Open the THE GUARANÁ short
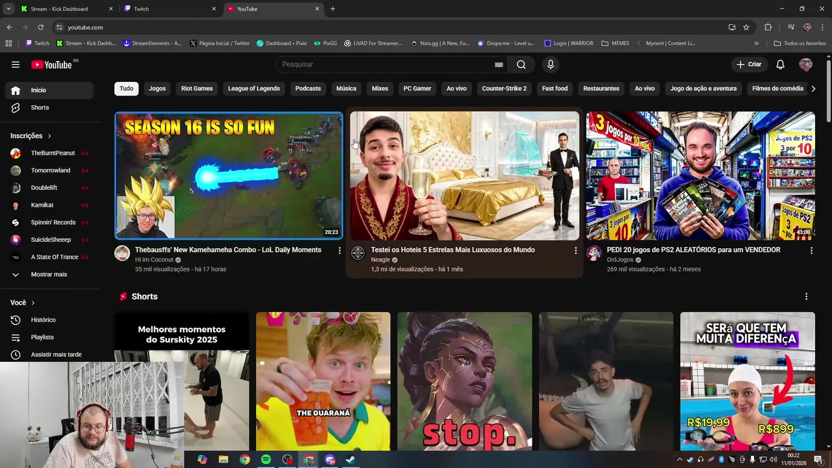832x468 pixels. pyautogui.click(x=323, y=382)
